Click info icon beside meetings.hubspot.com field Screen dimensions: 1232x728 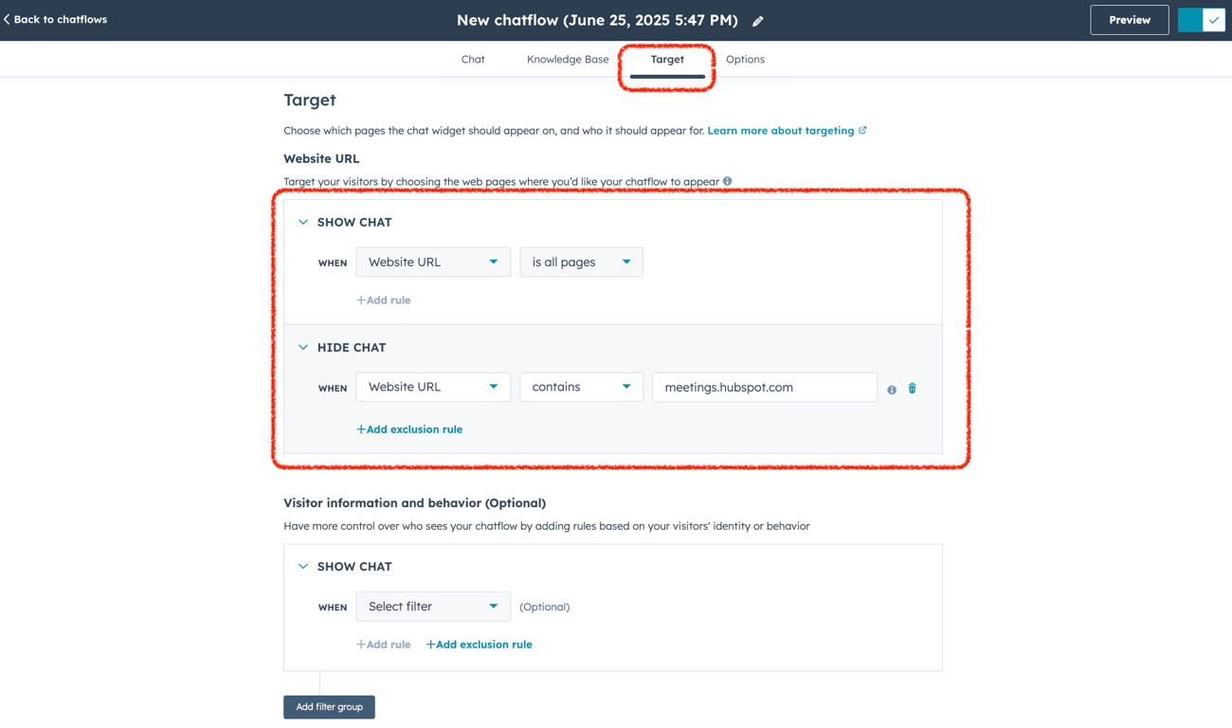pyautogui.click(x=892, y=390)
